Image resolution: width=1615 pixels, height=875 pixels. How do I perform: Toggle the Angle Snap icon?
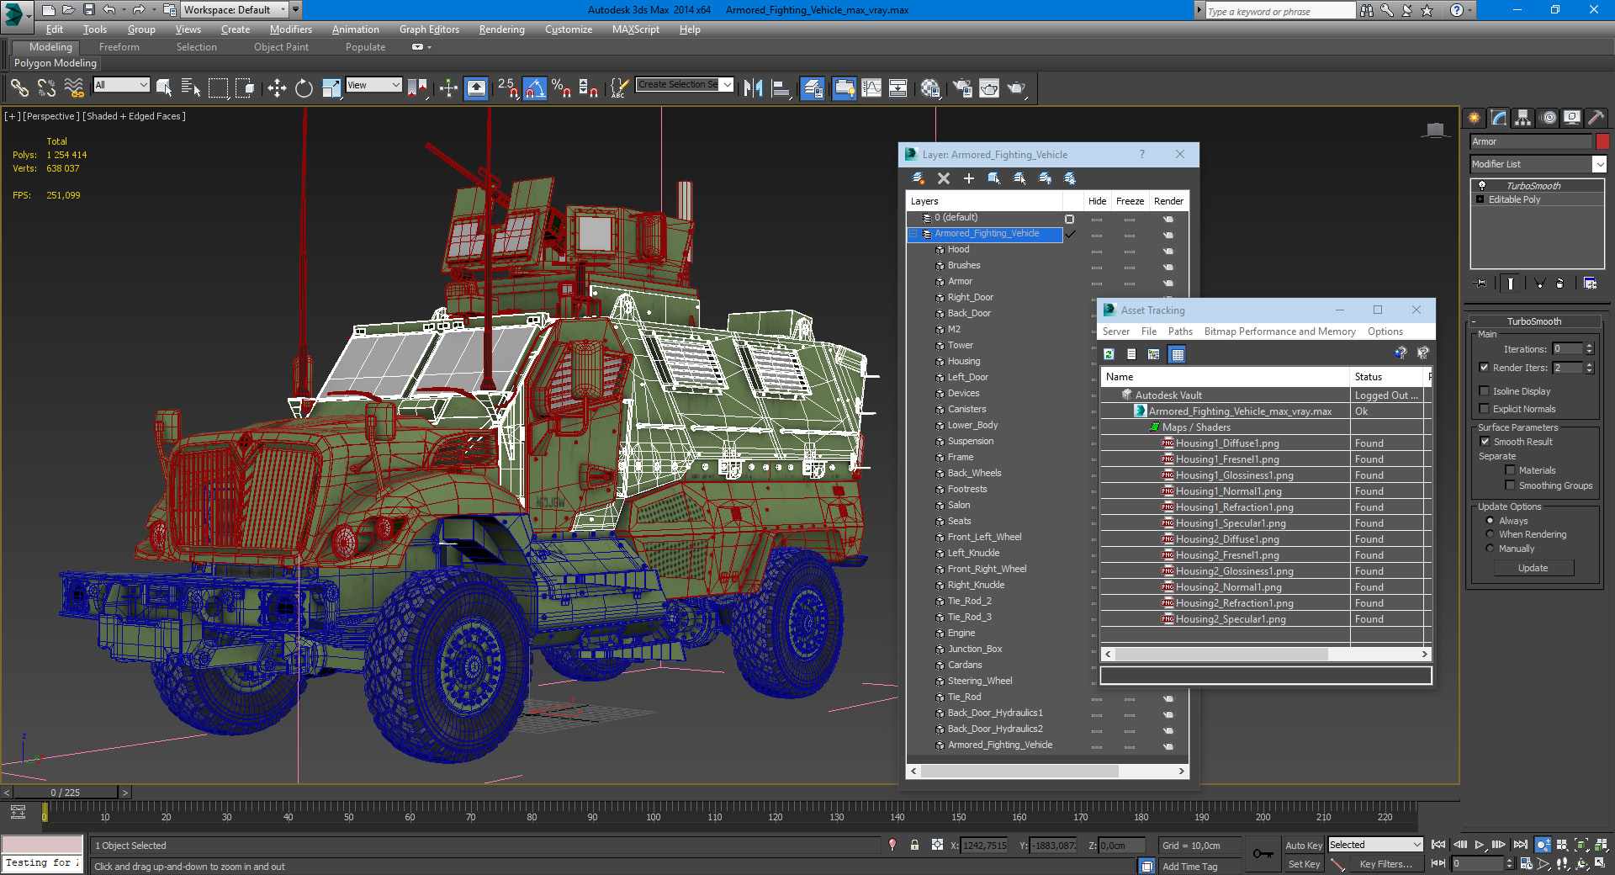(534, 87)
